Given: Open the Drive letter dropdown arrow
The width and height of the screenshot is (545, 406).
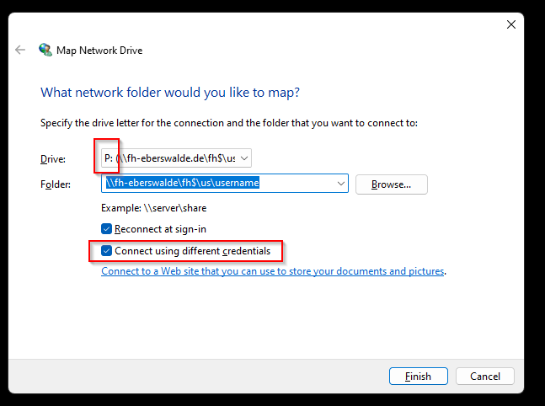Looking at the screenshot, I should point(244,158).
